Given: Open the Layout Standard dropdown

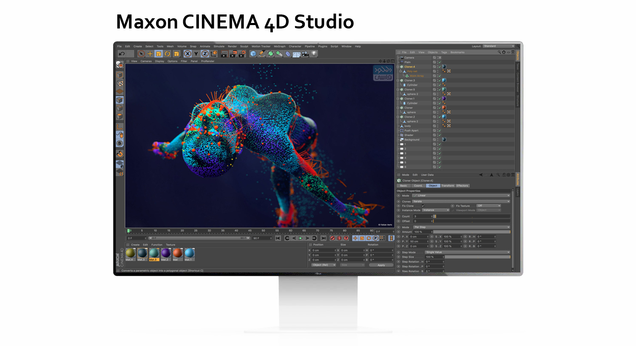Looking at the screenshot, I should click(x=499, y=46).
